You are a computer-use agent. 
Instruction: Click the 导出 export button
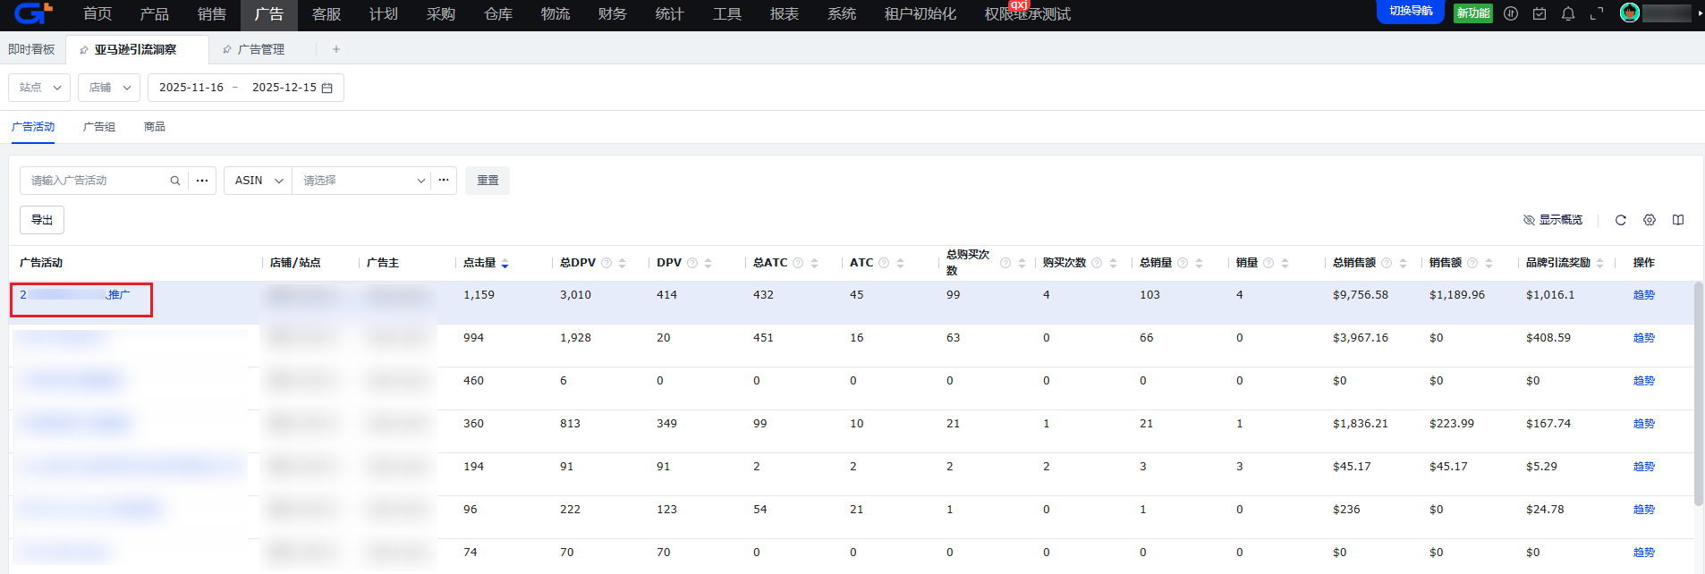[42, 220]
